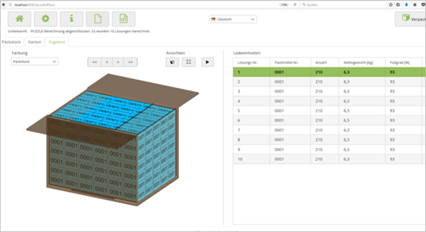The width and height of the screenshot is (426, 232).
Task: Sort by Nettogewicht [kg] column header
Action: tap(362, 62)
